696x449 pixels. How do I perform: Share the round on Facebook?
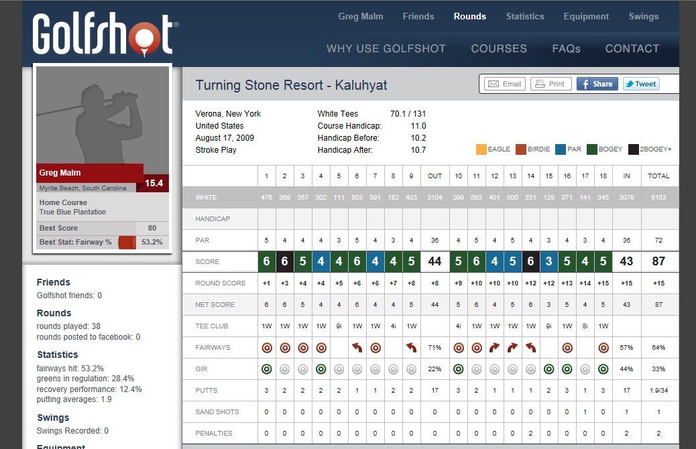coord(597,84)
